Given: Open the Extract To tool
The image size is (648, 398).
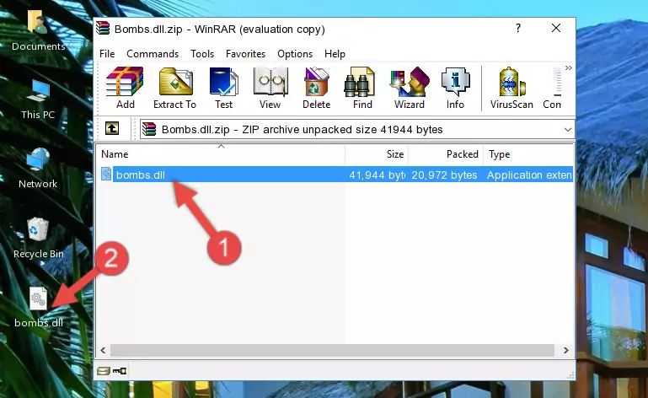Looking at the screenshot, I should point(174,89).
